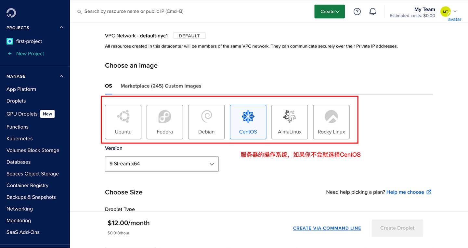Click the plus icon beside New Project

coord(10,54)
